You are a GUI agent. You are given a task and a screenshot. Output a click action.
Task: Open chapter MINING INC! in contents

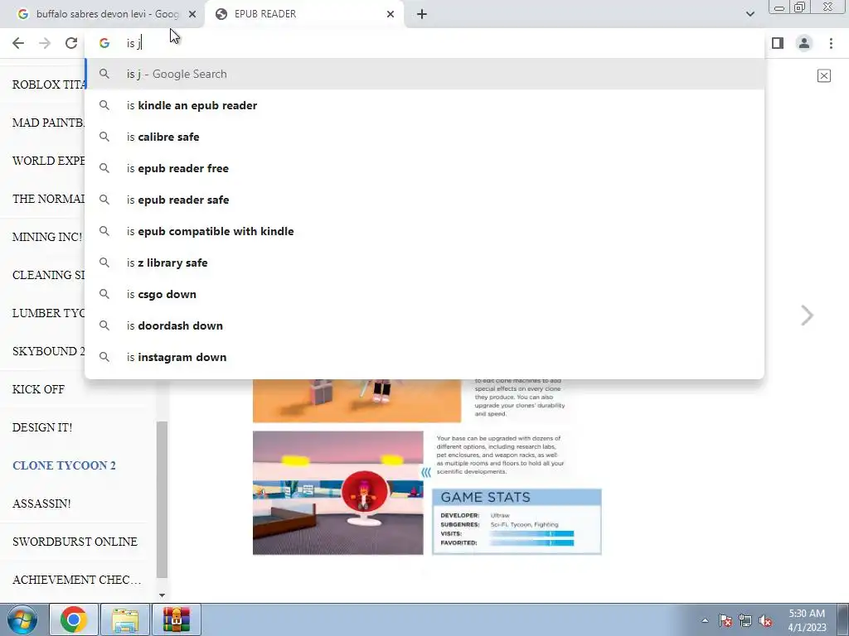pos(47,237)
